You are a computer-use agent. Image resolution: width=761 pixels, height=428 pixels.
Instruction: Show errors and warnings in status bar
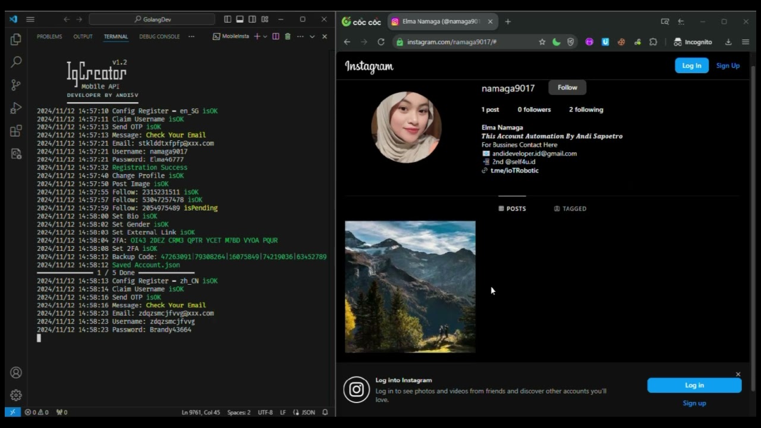(37, 412)
